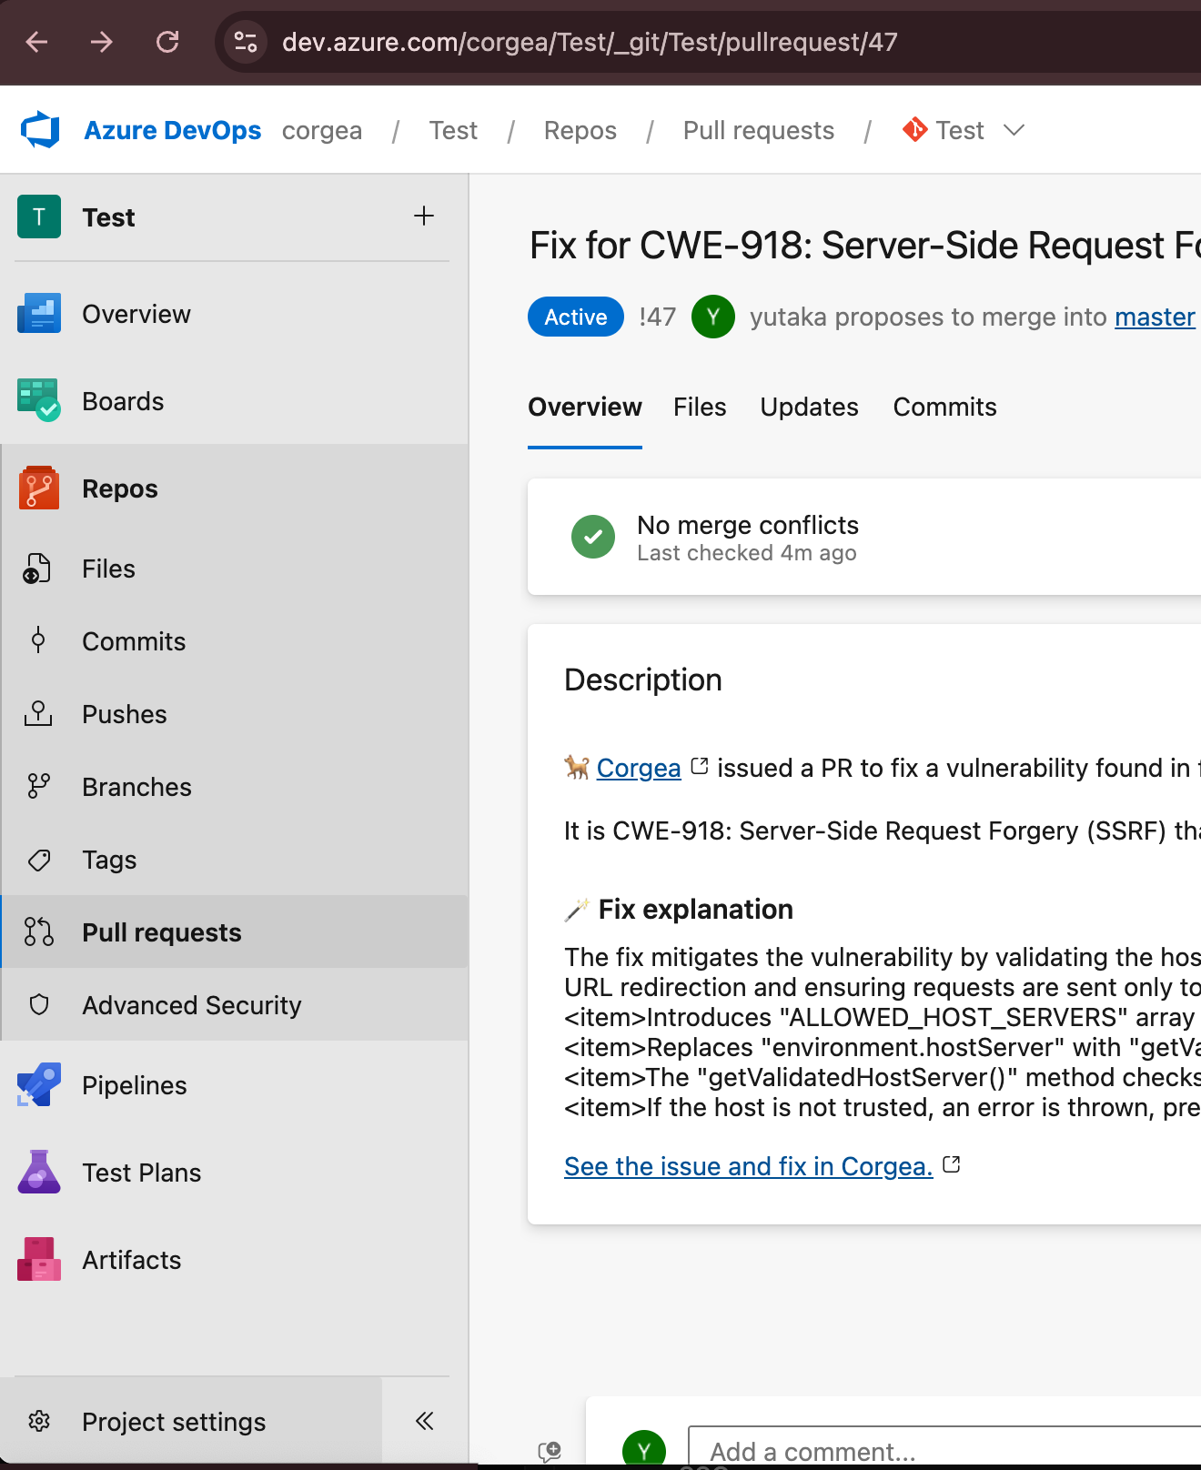Open the Boards hub icon

(x=39, y=400)
